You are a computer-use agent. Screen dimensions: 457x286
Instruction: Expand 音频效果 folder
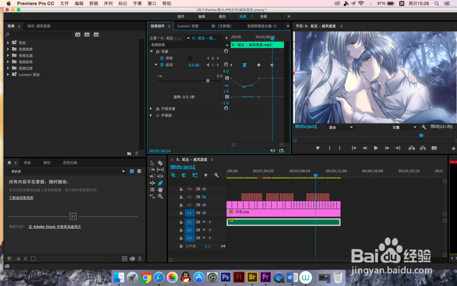pos(8,49)
